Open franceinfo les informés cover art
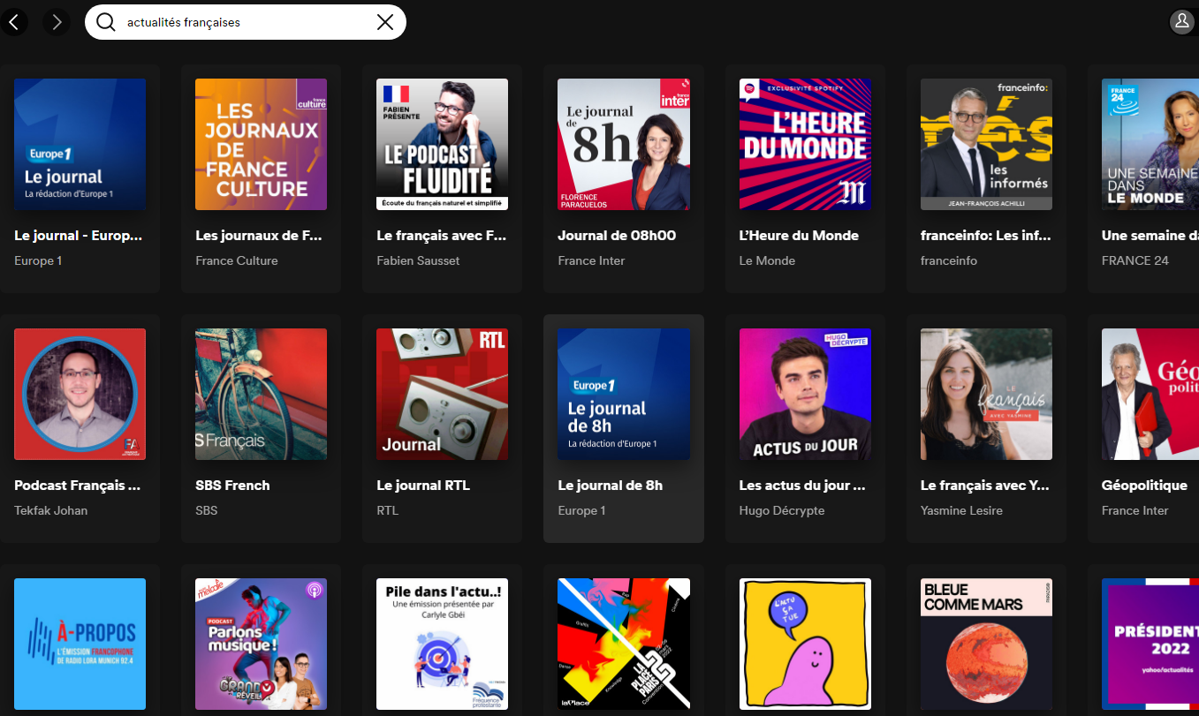The height and width of the screenshot is (716, 1199). (x=986, y=145)
